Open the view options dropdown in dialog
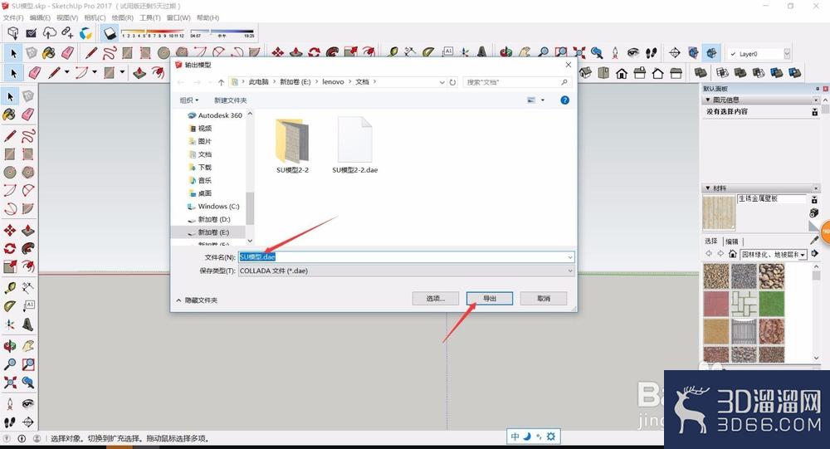This screenshot has height=449, width=830. (543, 100)
